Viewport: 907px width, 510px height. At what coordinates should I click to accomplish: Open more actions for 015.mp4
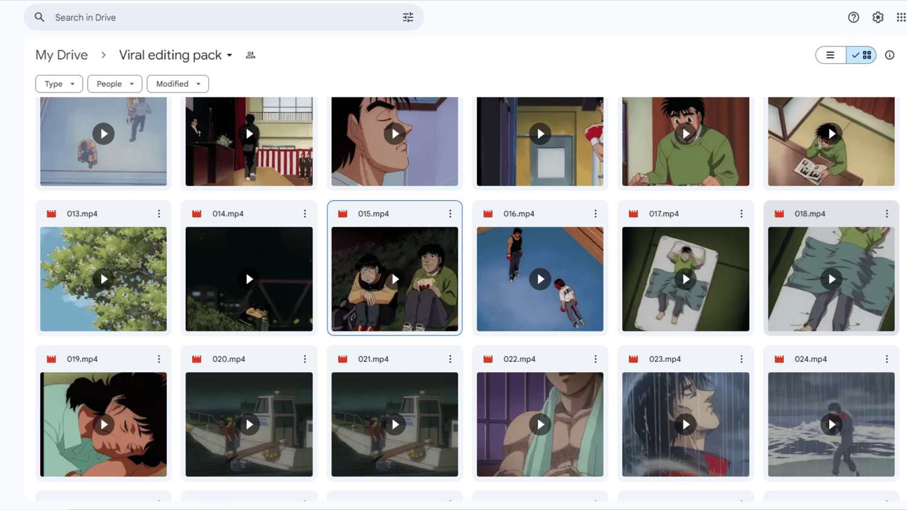[450, 214]
